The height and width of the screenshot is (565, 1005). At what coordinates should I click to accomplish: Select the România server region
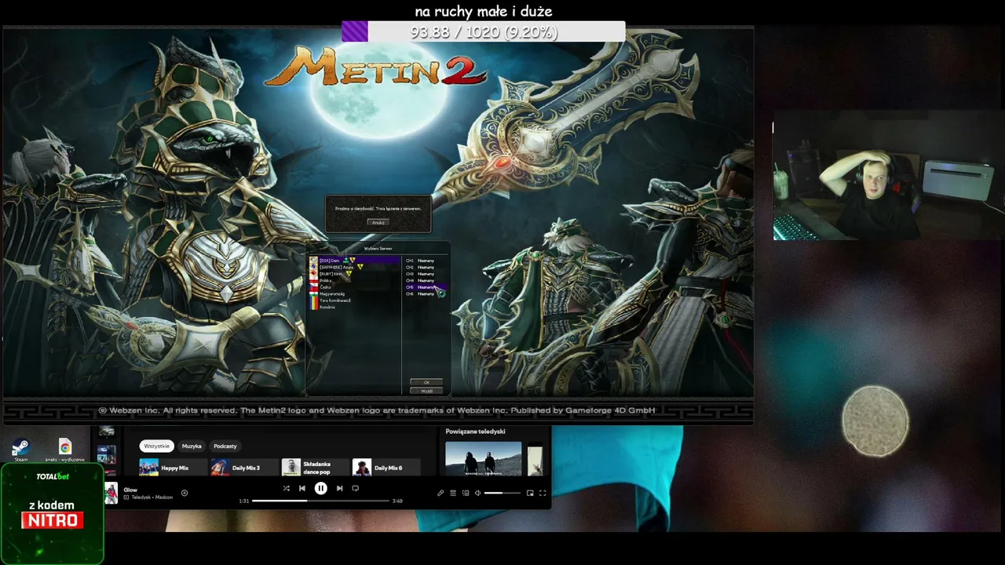(354, 307)
